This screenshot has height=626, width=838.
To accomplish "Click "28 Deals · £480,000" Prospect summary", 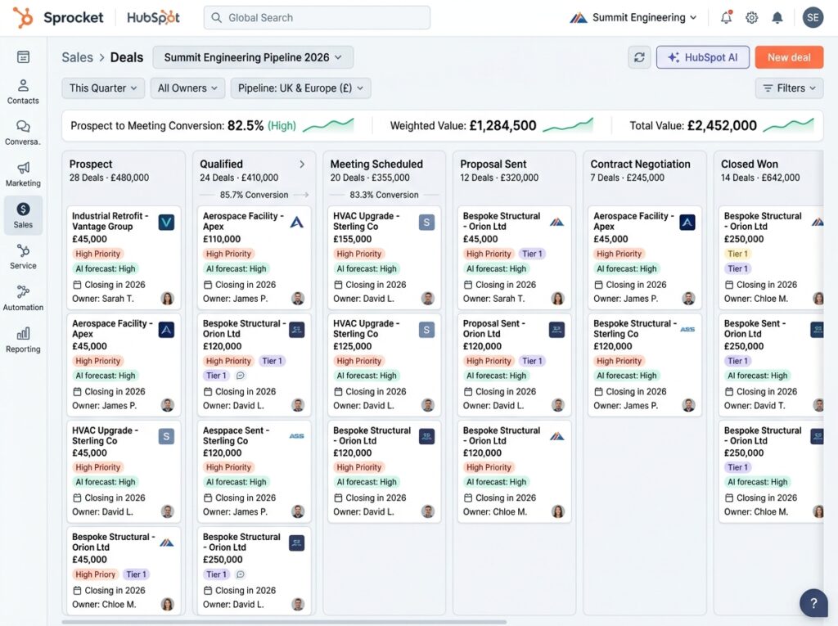I will pos(109,178).
